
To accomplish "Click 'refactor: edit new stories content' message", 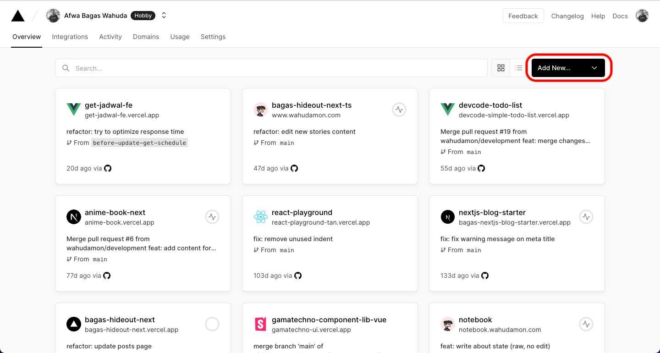I will [304, 132].
